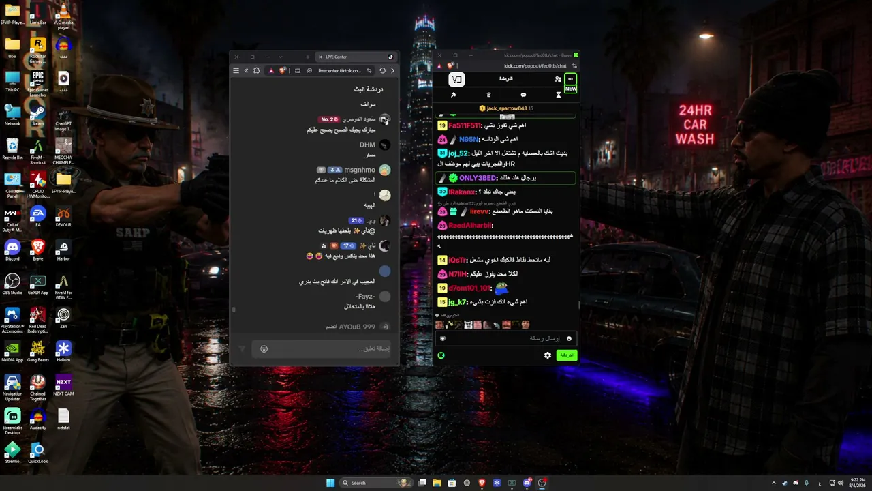This screenshot has height=491, width=872.
Task: Click the speech bubble icon in Kick toolbar
Action: point(523,95)
